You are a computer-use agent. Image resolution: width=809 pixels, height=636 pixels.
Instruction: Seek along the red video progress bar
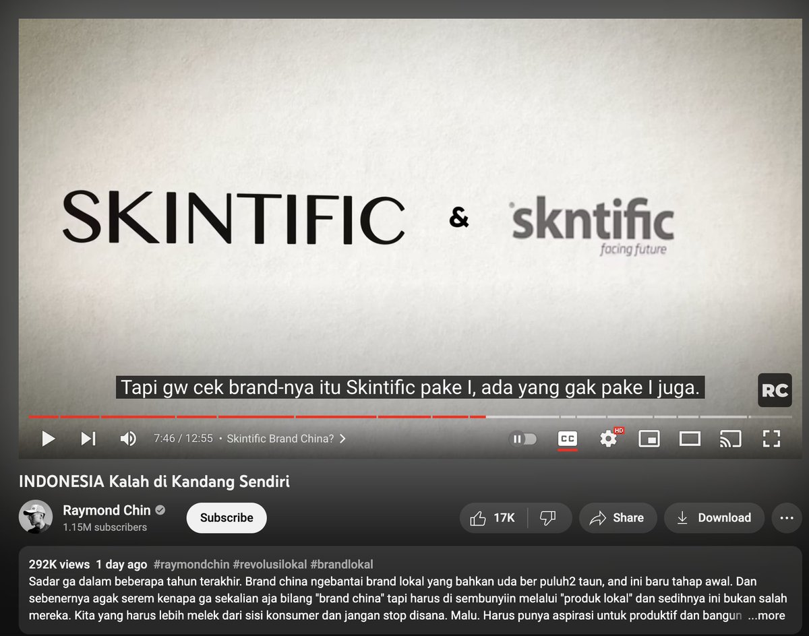pos(256,416)
